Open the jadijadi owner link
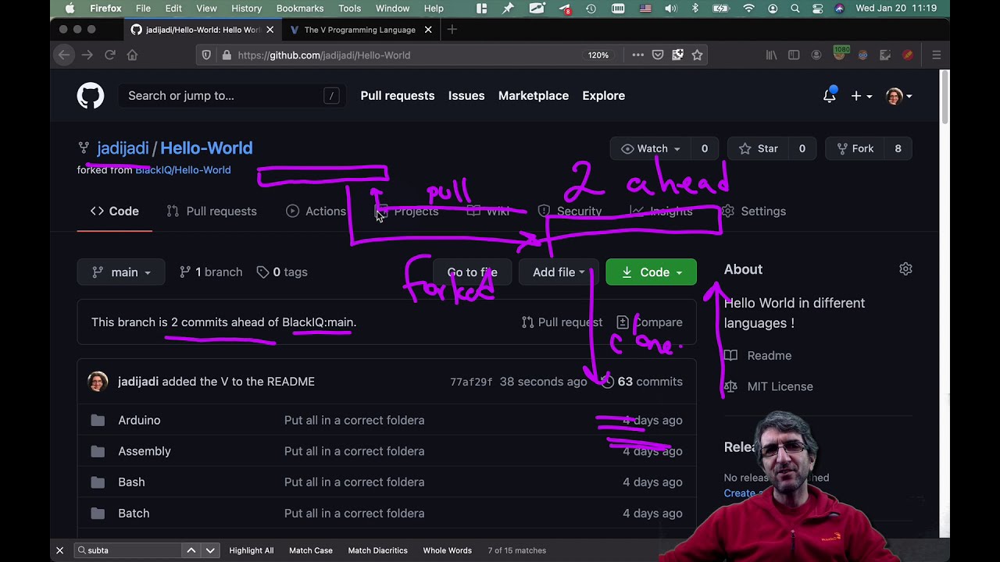 tap(123, 148)
